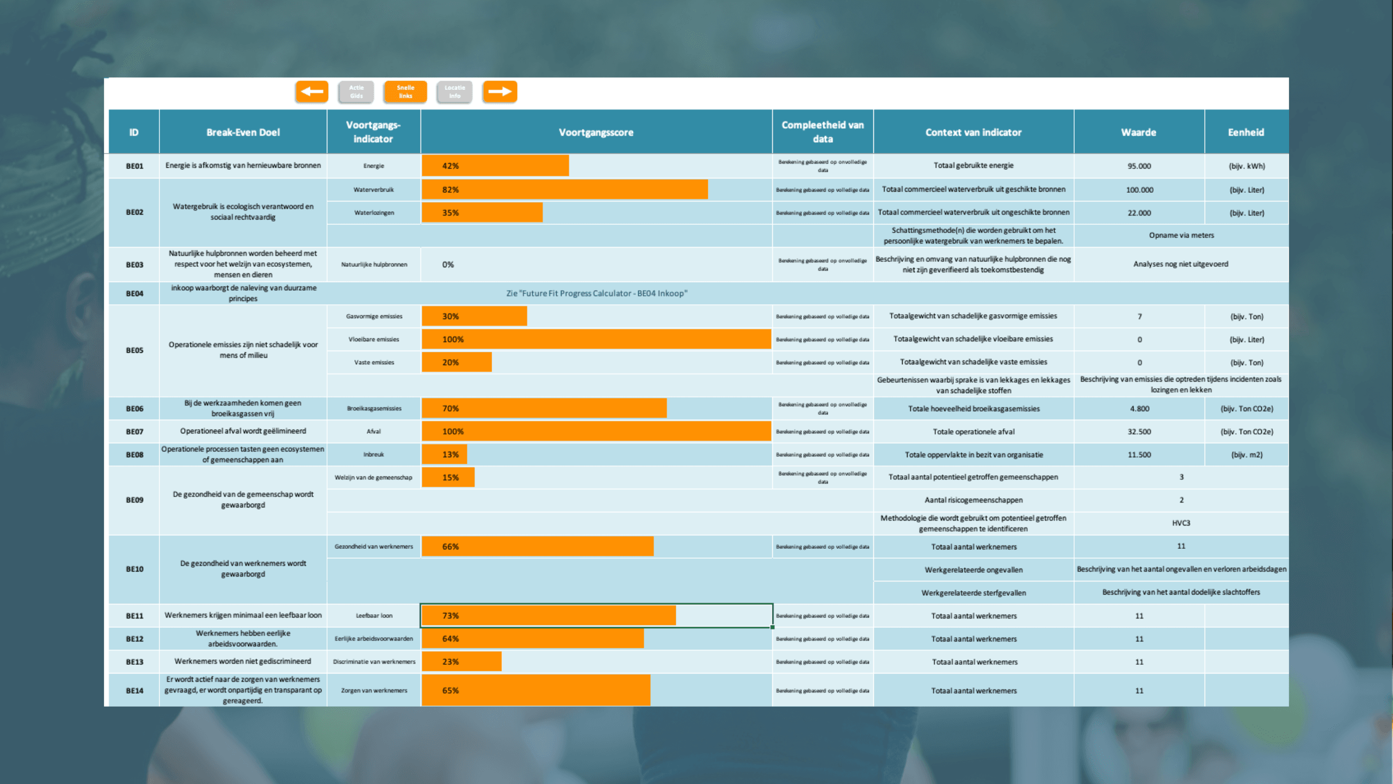
Task: Select the BE14 ID cell
Action: (134, 690)
